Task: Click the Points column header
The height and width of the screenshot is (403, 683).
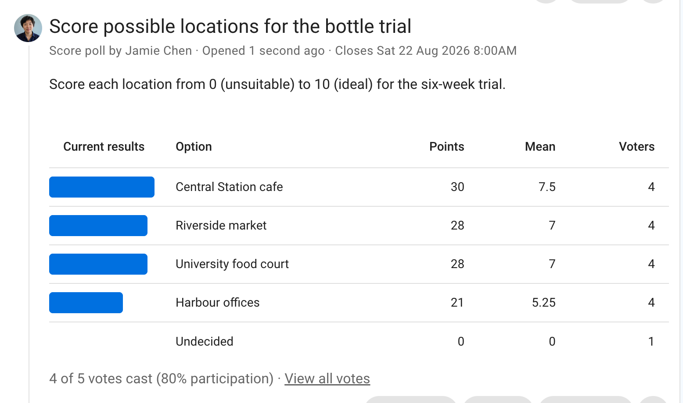Action: 446,147
